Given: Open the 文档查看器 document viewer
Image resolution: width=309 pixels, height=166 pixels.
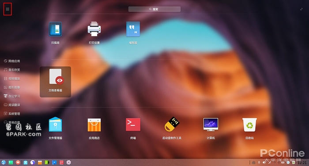Looking at the screenshot, I should click(x=55, y=82).
